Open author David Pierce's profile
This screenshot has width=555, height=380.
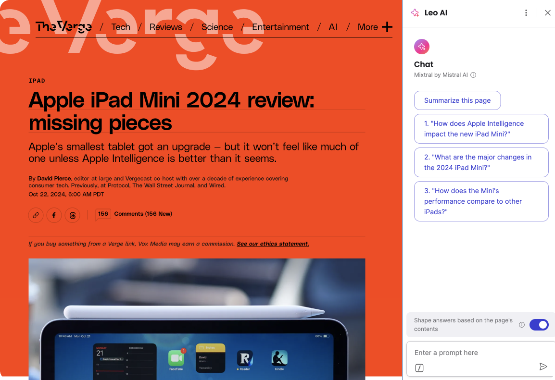(x=54, y=179)
